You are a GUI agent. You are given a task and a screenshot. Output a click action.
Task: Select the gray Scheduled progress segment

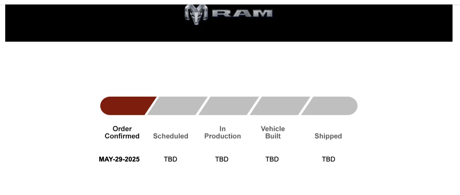click(x=177, y=106)
